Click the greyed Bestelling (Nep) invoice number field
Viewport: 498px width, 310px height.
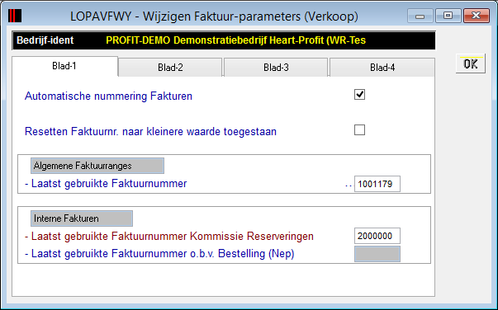tap(377, 254)
